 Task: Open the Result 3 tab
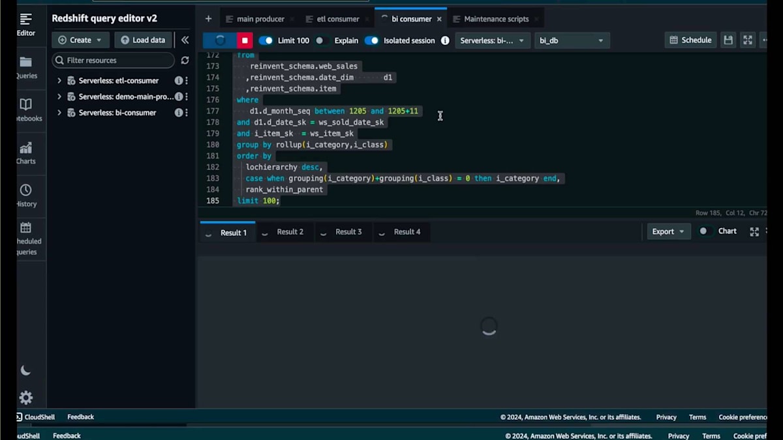pyautogui.click(x=343, y=232)
